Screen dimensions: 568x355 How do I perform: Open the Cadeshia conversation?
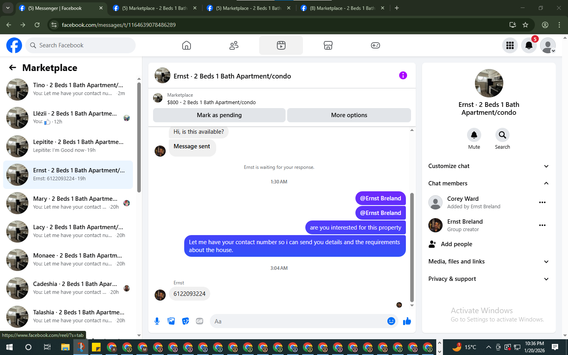pos(68,288)
